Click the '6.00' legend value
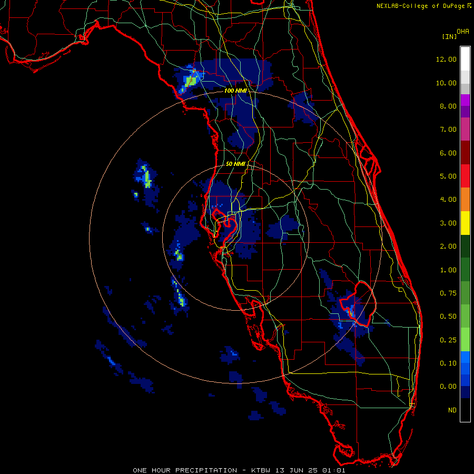 [x=448, y=153]
